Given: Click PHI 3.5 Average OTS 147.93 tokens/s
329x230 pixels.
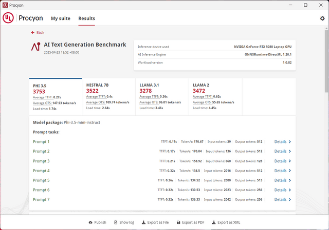Looking at the screenshot, I should coord(54,103).
